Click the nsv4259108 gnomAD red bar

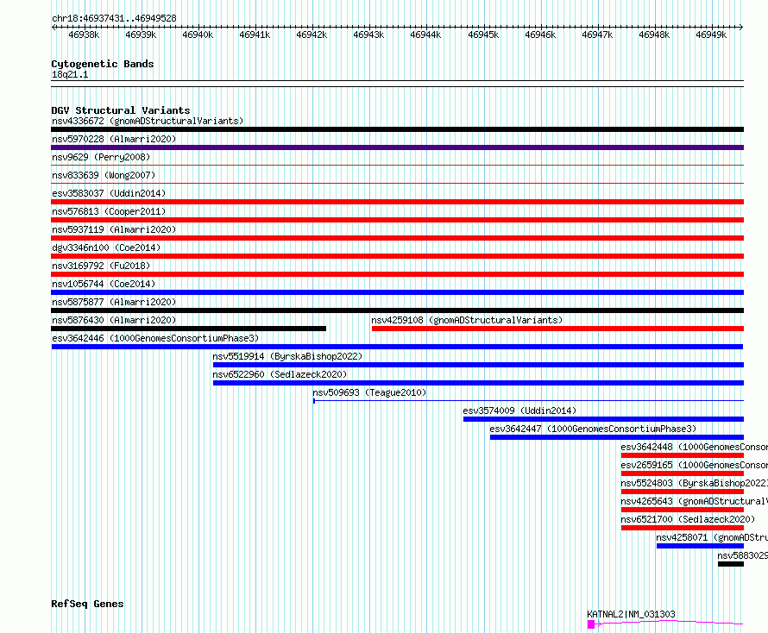(x=557, y=329)
